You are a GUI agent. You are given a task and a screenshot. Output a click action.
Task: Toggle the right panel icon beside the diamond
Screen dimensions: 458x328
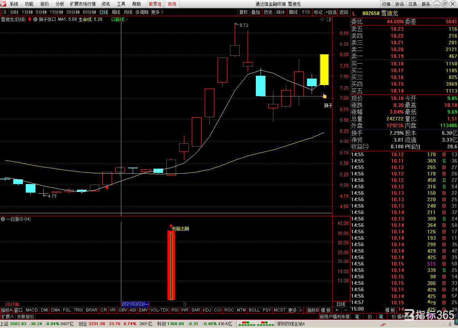(x=328, y=19)
